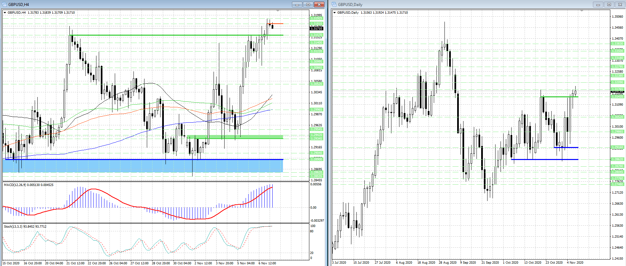
Task: Click the 1.29545 level label on H4 price scale
Action: (x=317, y=129)
